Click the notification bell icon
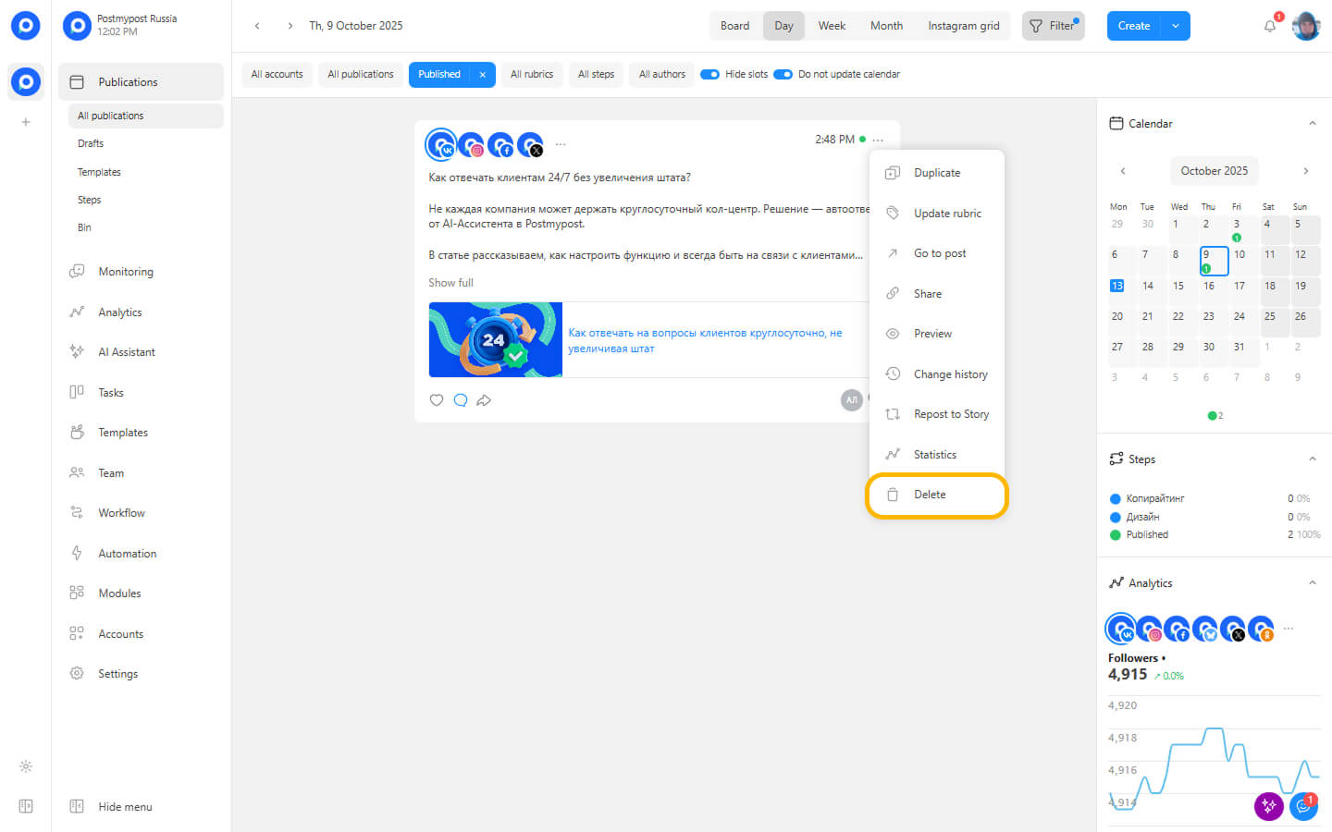 (1270, 26)
